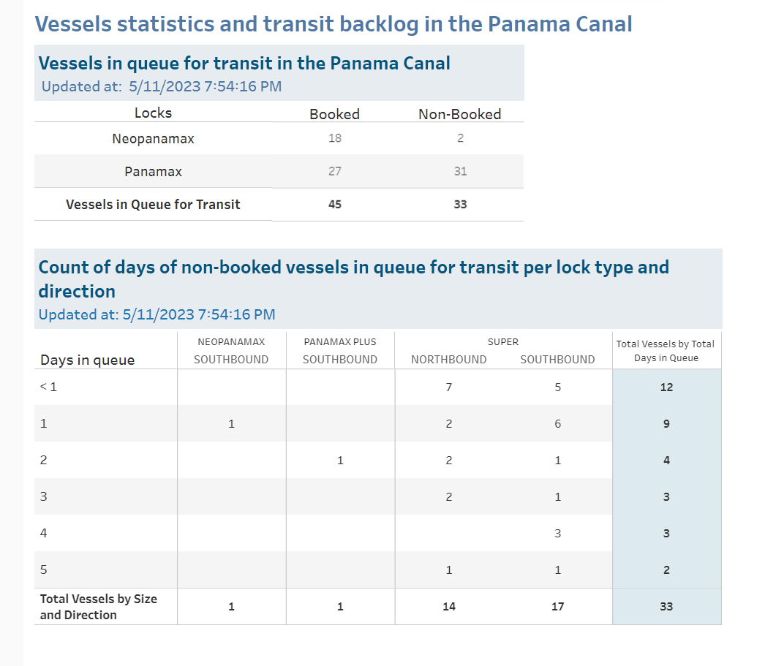The height and width of the screenshot is (666, 776).
Task: Click the Booked column header
Action: coord(334,114)
